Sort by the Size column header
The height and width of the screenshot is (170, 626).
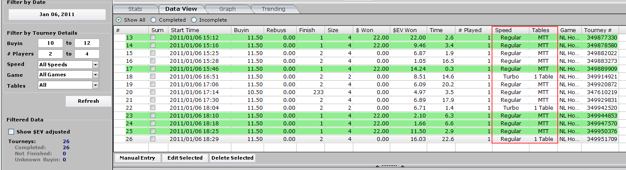click(339, 30)
